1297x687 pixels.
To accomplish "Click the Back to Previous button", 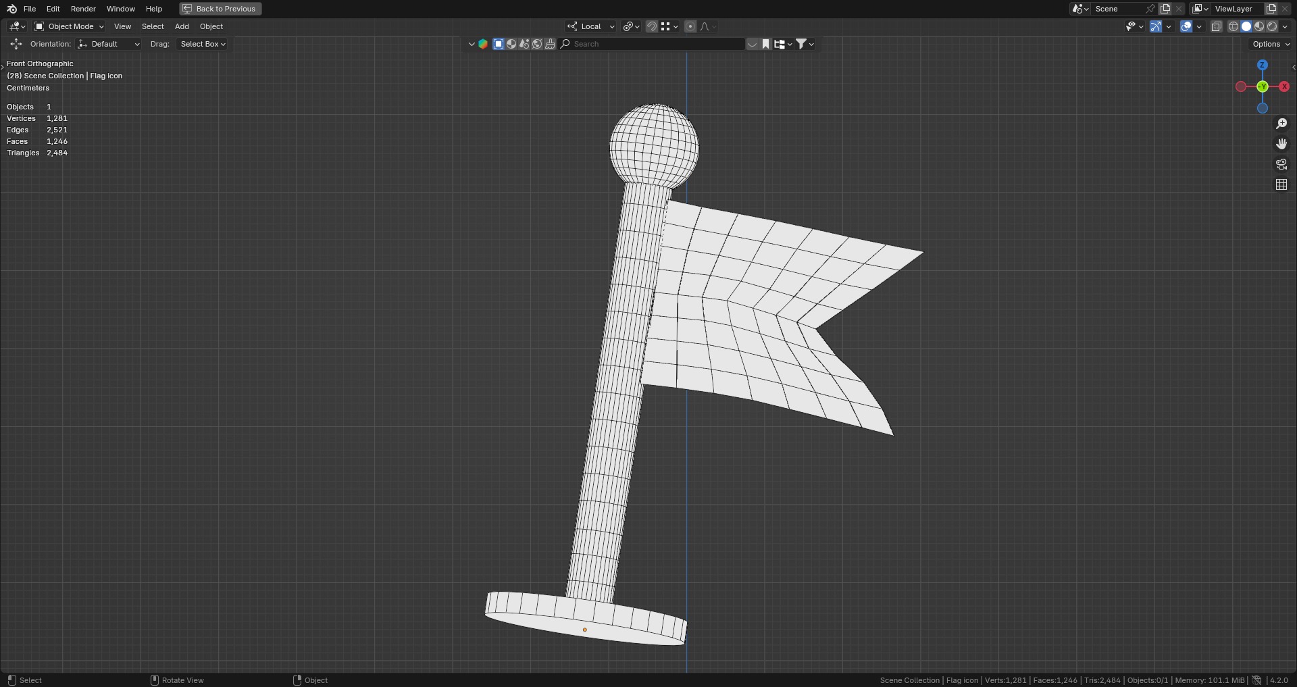I will coord(220,9).
